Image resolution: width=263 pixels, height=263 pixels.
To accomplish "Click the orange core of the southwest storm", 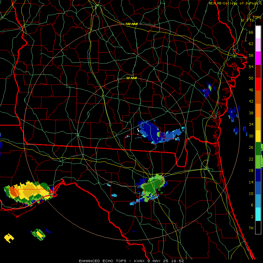I will pyautogui.click(x=13, y=191).
